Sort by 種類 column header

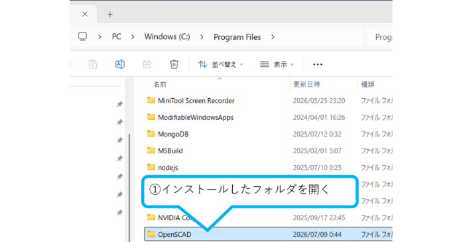point(368,84)
